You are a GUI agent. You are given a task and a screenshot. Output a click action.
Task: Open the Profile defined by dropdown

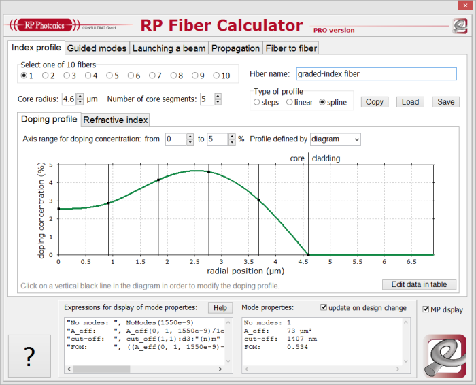335,139
